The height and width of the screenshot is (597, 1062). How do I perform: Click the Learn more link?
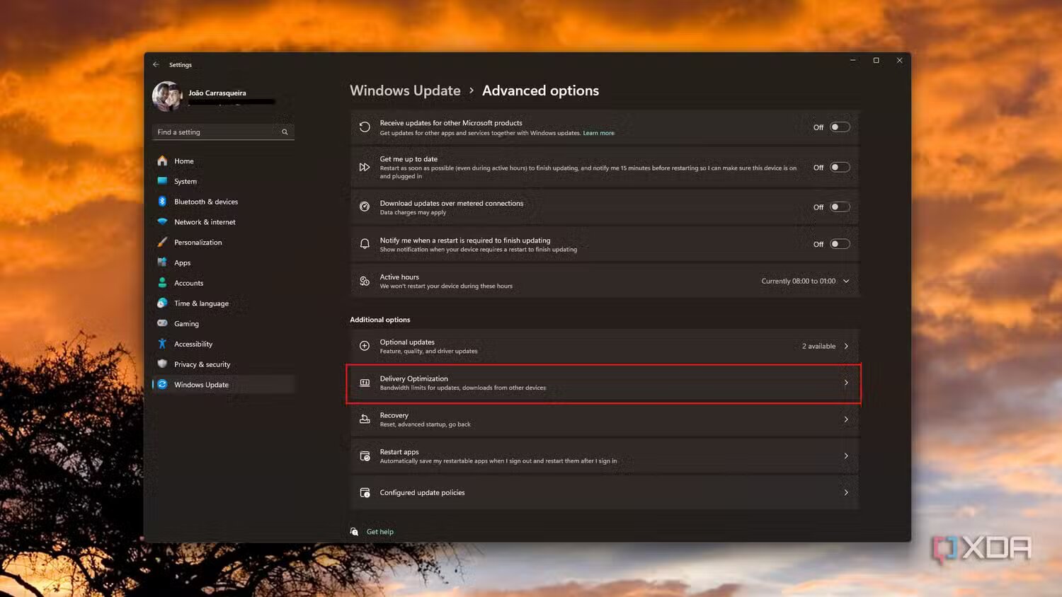click(x=598, y=133)
